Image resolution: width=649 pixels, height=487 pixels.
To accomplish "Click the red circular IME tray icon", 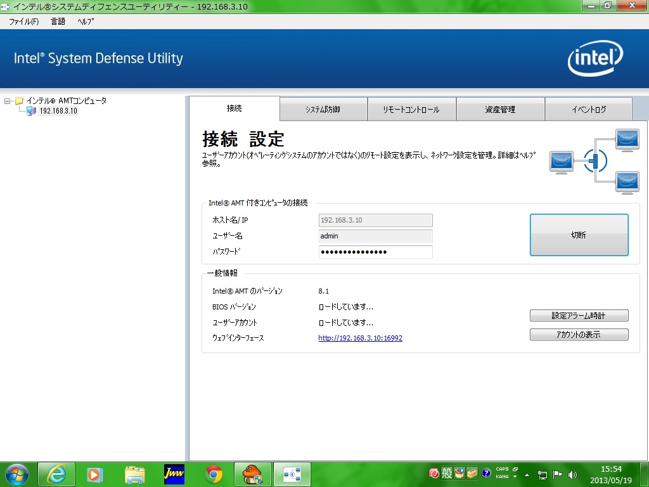I will [x=434, y=473].
